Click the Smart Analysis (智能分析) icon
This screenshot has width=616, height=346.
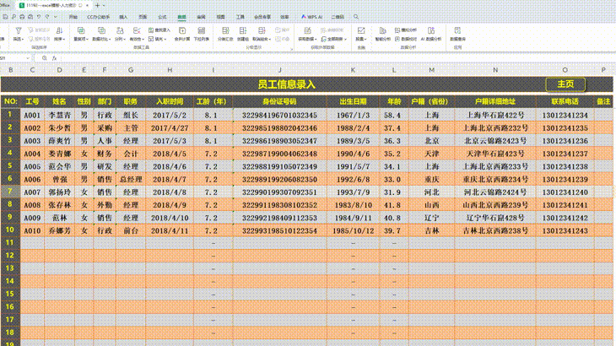click(382, 30)
